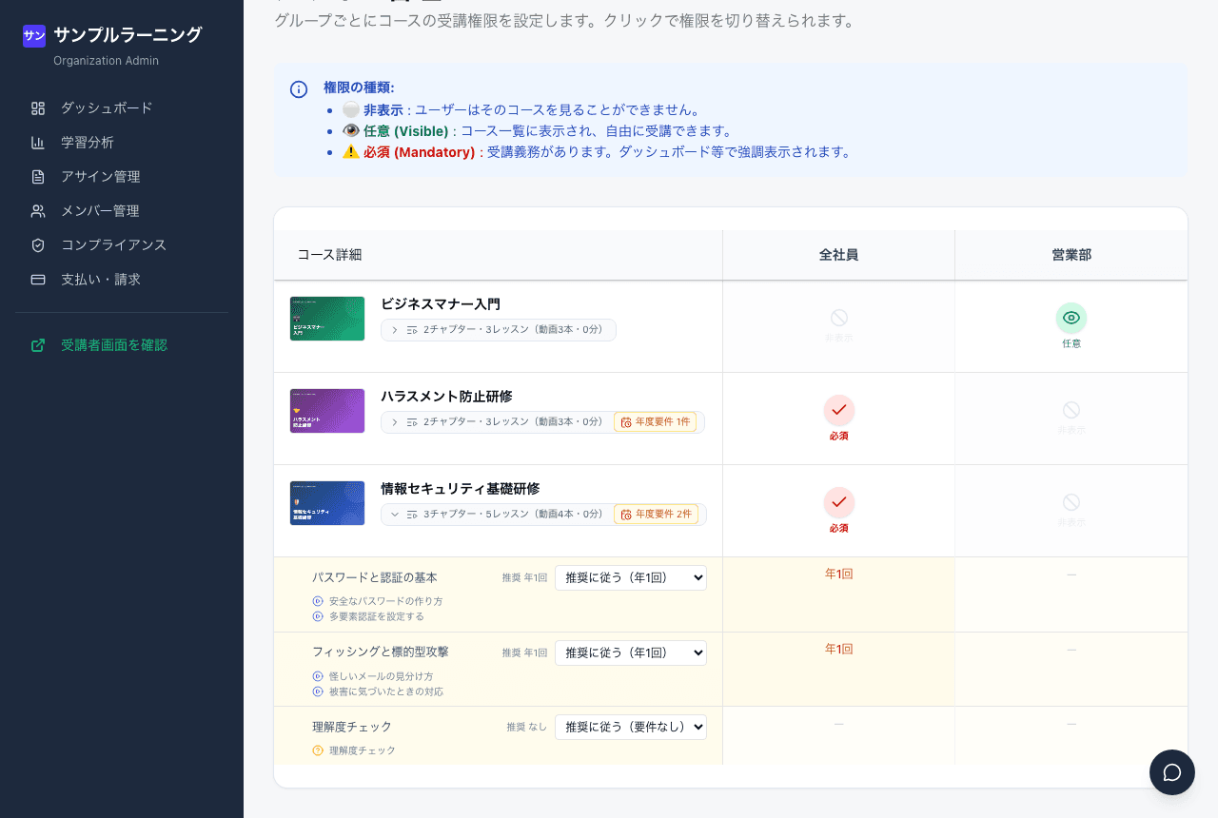Toggle 情報セキュリティ基礎研修 permission for 営業部

pyautogui.click(x=1071, y=511)
